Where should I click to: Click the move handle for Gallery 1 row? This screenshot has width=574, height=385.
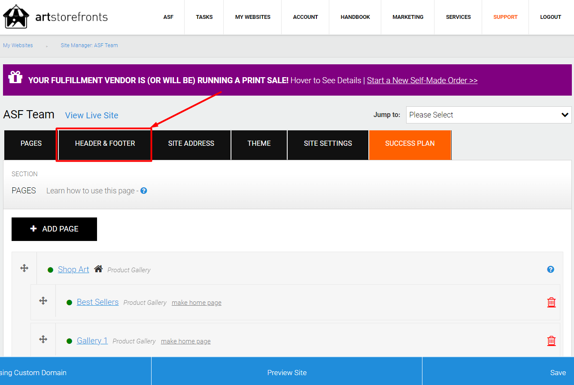click(x=43, y=339)
